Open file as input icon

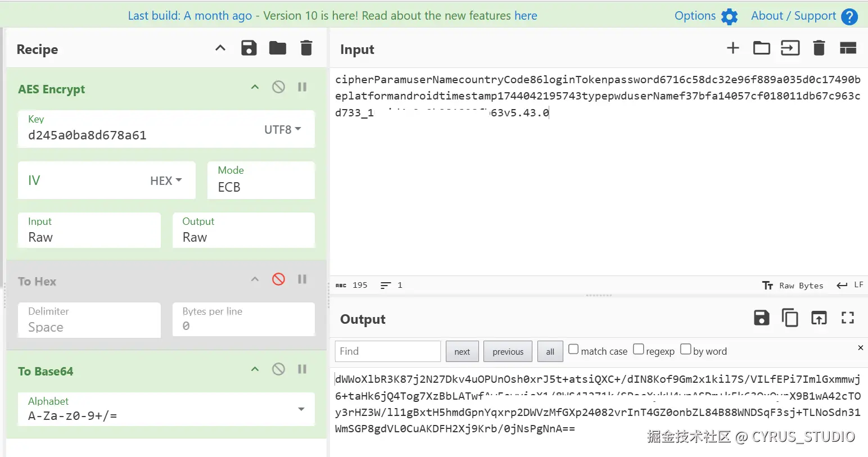coord(790,48)
